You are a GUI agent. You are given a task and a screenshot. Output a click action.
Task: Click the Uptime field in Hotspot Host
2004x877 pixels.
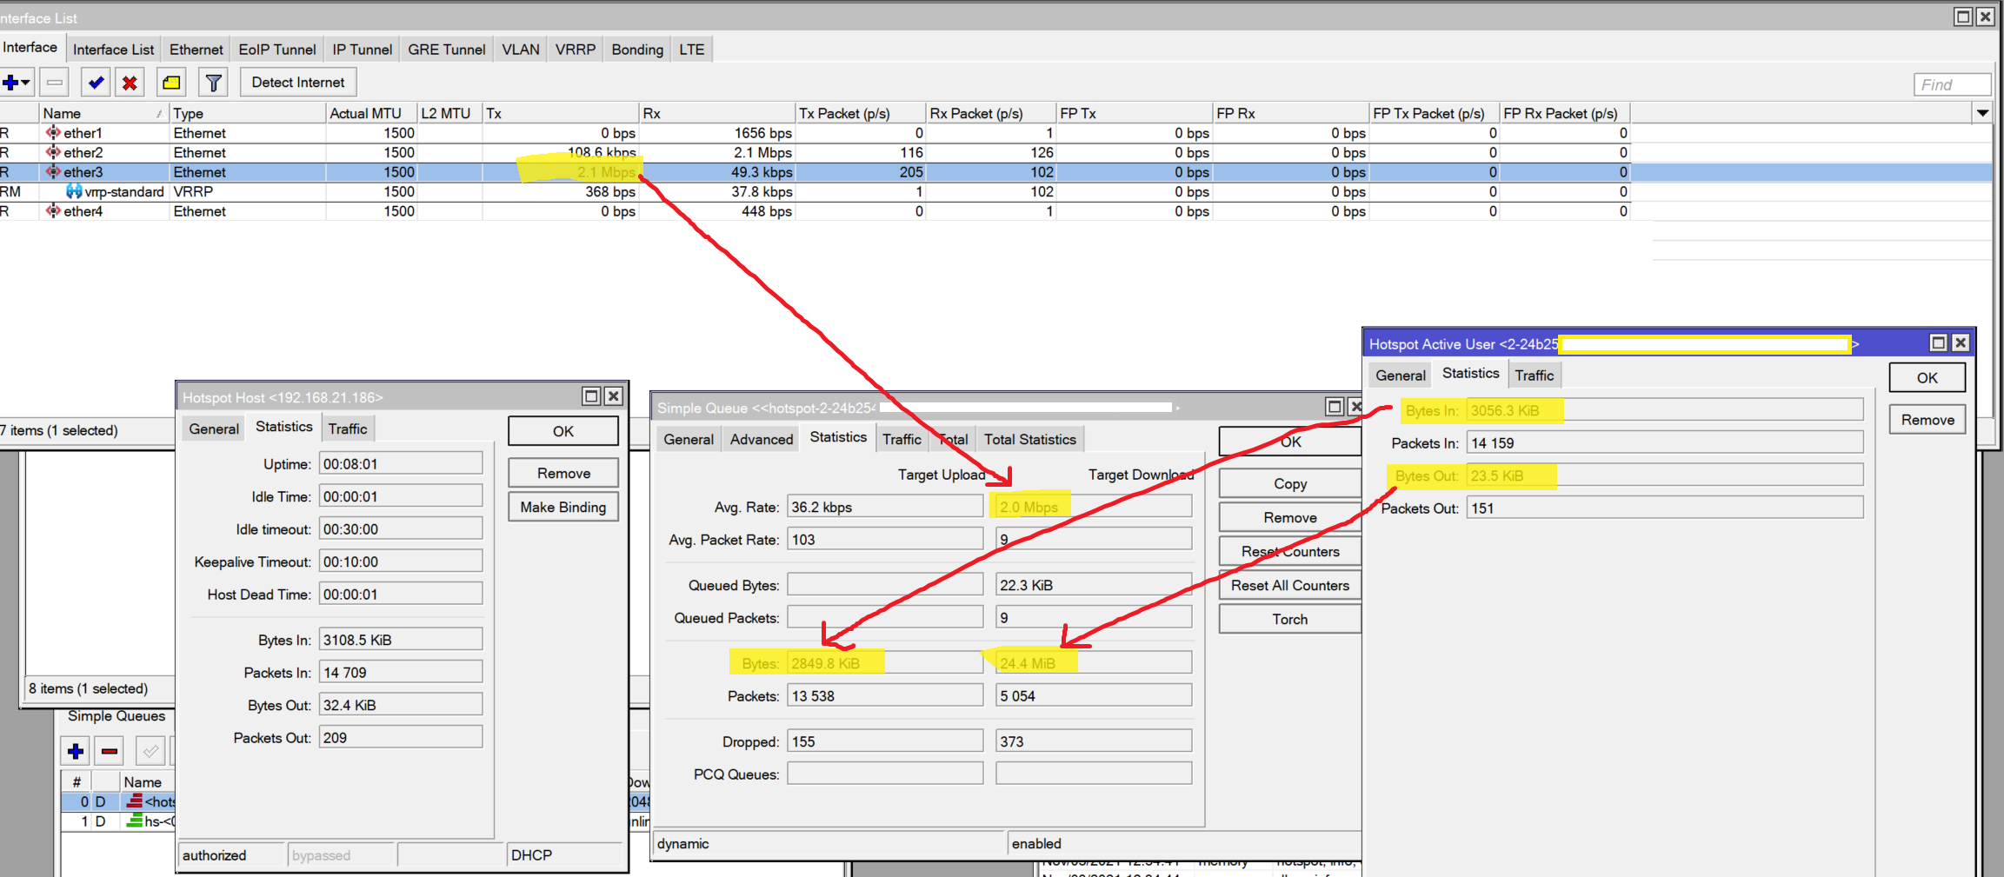tap(401, 464)
